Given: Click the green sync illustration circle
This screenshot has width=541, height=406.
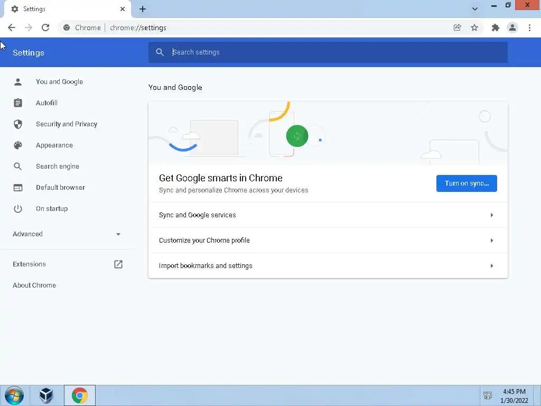Looking at the screenshot, I should point(297,136).
